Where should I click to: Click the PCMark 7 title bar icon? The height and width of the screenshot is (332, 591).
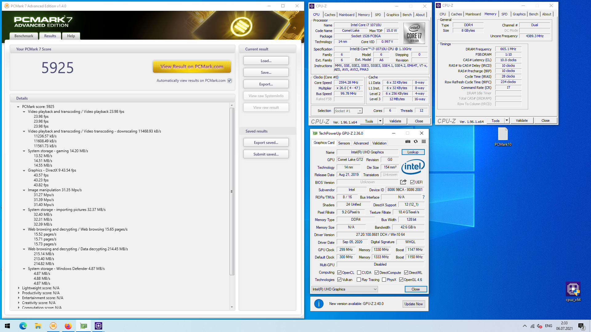click(x=7, y=6)
